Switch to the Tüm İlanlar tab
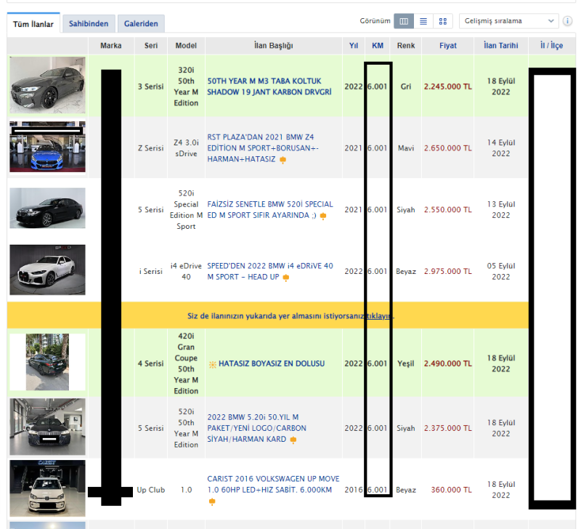This screenshot has height=529, width=581. point(33,24)
